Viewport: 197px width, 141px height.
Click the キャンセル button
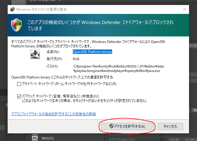click(x=170, y=126)
